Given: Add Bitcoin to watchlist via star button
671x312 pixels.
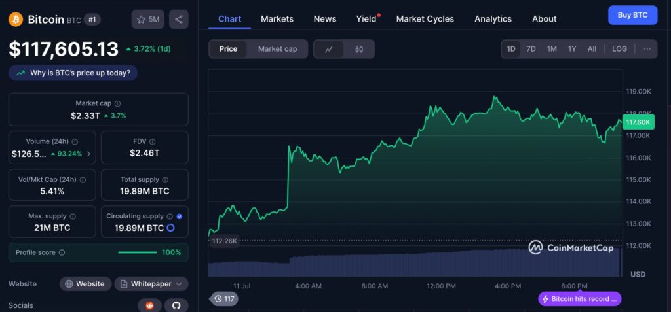Looking at the screenshot, I should click(147, 19).
